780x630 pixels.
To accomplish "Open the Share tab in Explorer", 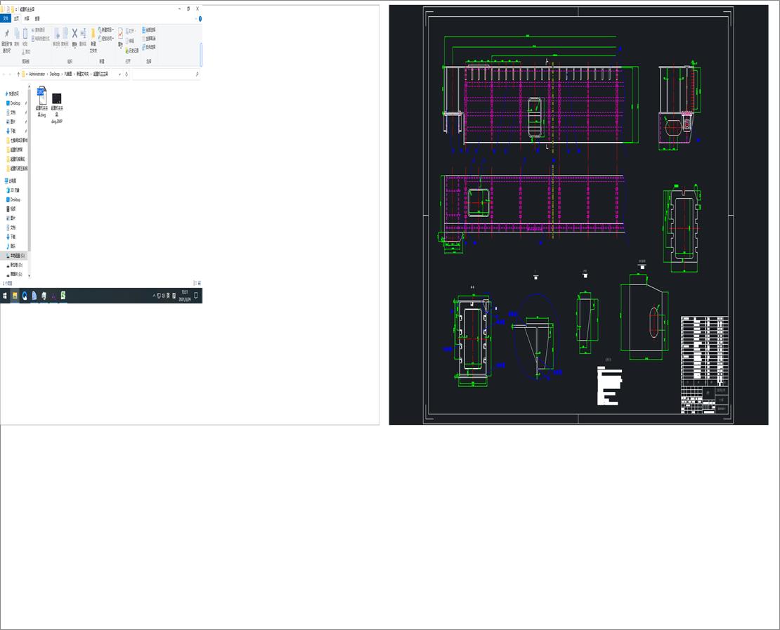I will [x=27, y=18].
